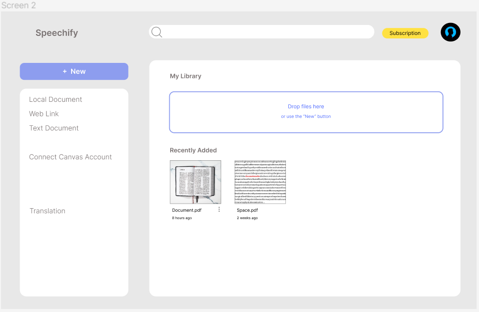Click the Space.pdf file name

[x=247, y=210]
